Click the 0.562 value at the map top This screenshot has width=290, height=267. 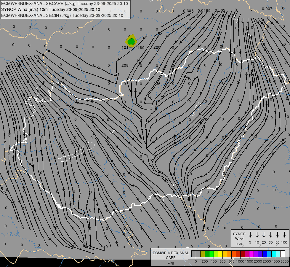click(x=220, y=10)
